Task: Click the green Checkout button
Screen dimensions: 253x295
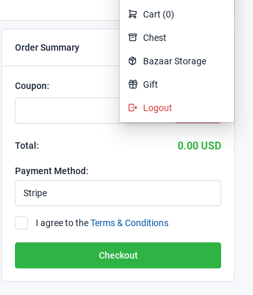Action: pyautogui.click(x=118, y=255)
